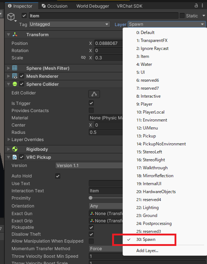Uncheck the Pickupable checkbox
This screenshot has width=207, height=264.
point(91,227)
